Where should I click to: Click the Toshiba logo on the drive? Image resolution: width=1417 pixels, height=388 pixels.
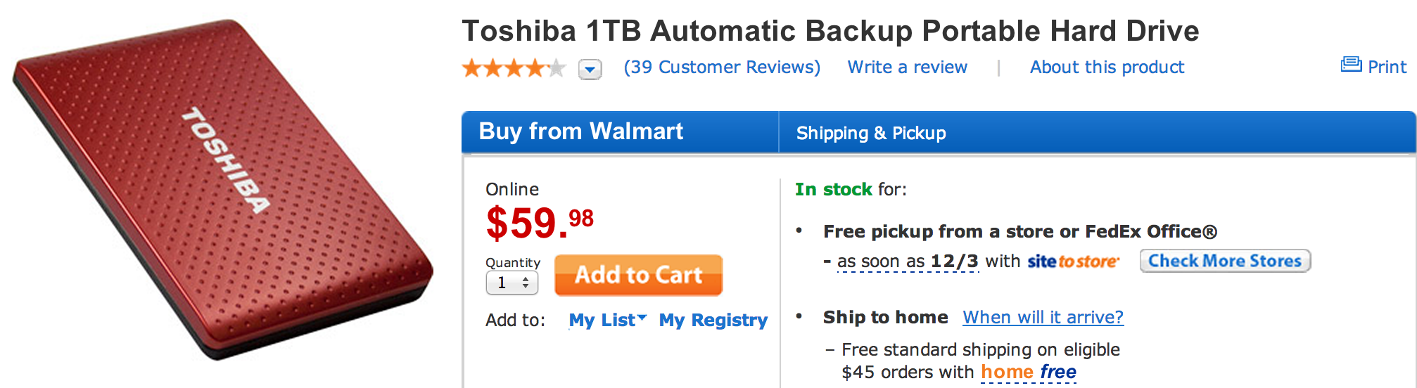tap(226, 160)
